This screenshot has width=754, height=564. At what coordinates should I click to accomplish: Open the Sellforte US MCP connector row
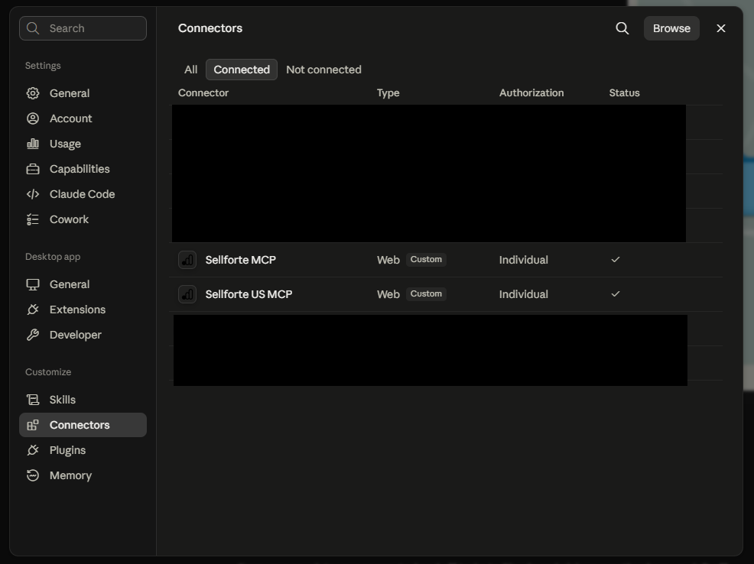[446, 294]
